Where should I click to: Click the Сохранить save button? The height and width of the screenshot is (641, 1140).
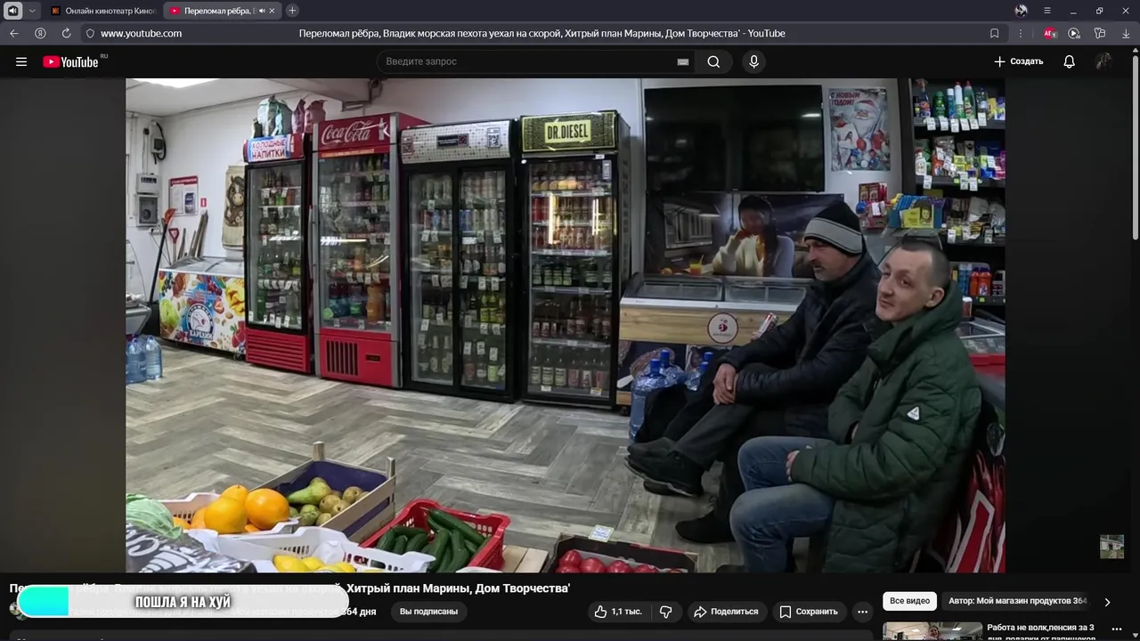(x=809, y=612)
